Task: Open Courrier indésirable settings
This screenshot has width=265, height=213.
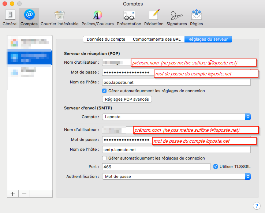Action: tap(59, 18)
